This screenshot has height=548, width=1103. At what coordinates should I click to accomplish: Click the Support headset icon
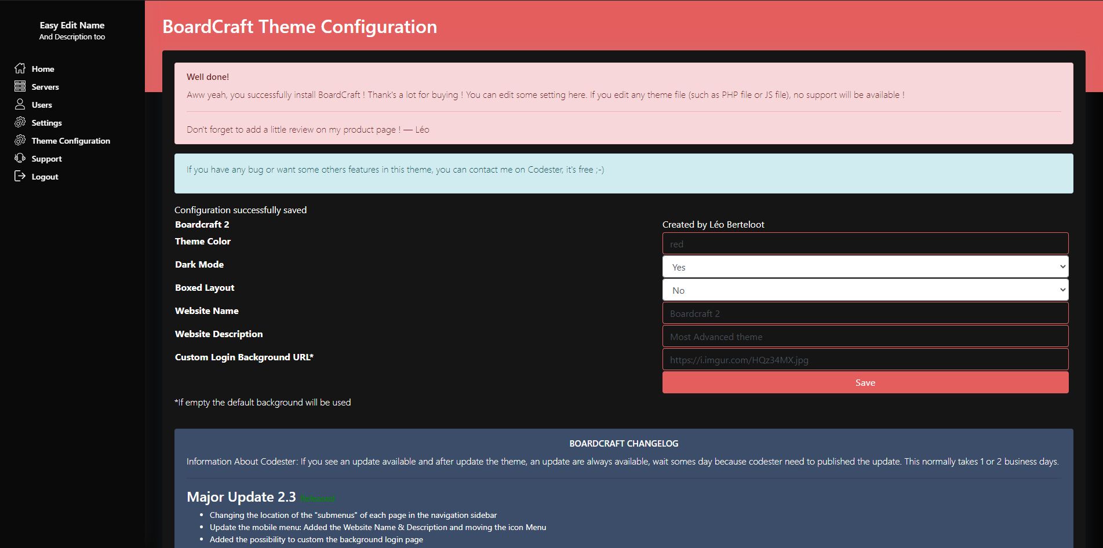tap(20, 158)
